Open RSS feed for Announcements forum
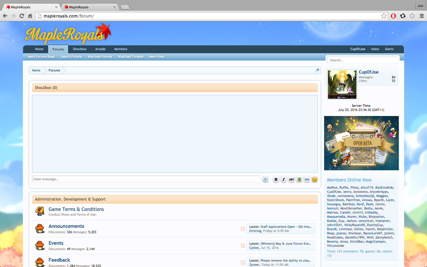 [243, 229]
